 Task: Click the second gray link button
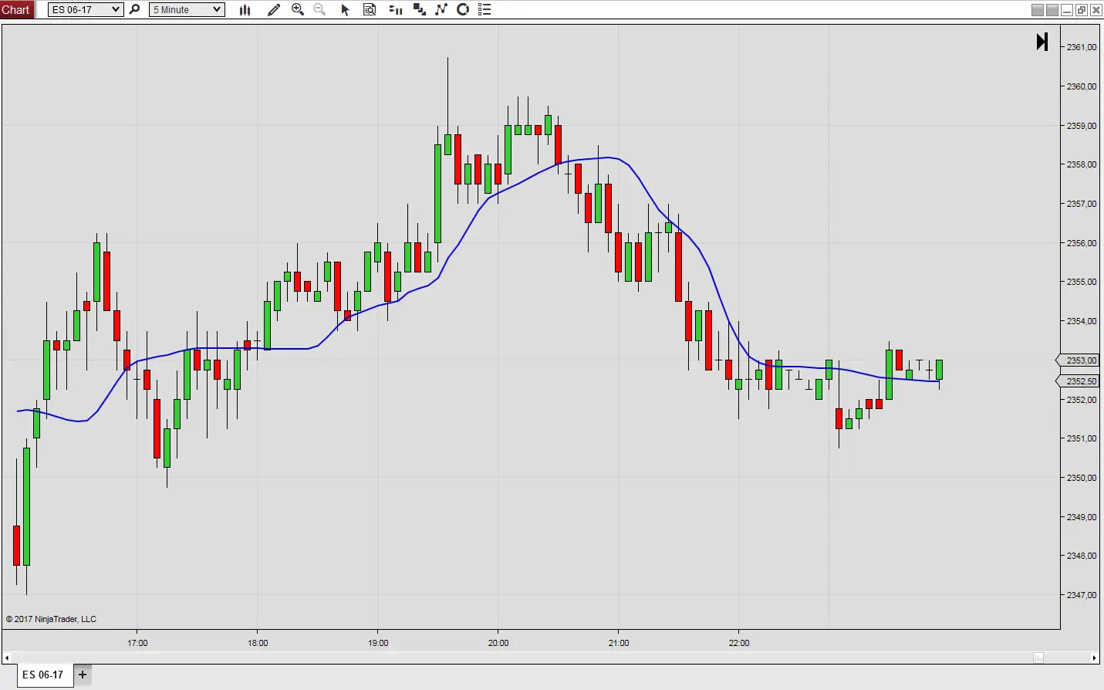coord(1052,10)
